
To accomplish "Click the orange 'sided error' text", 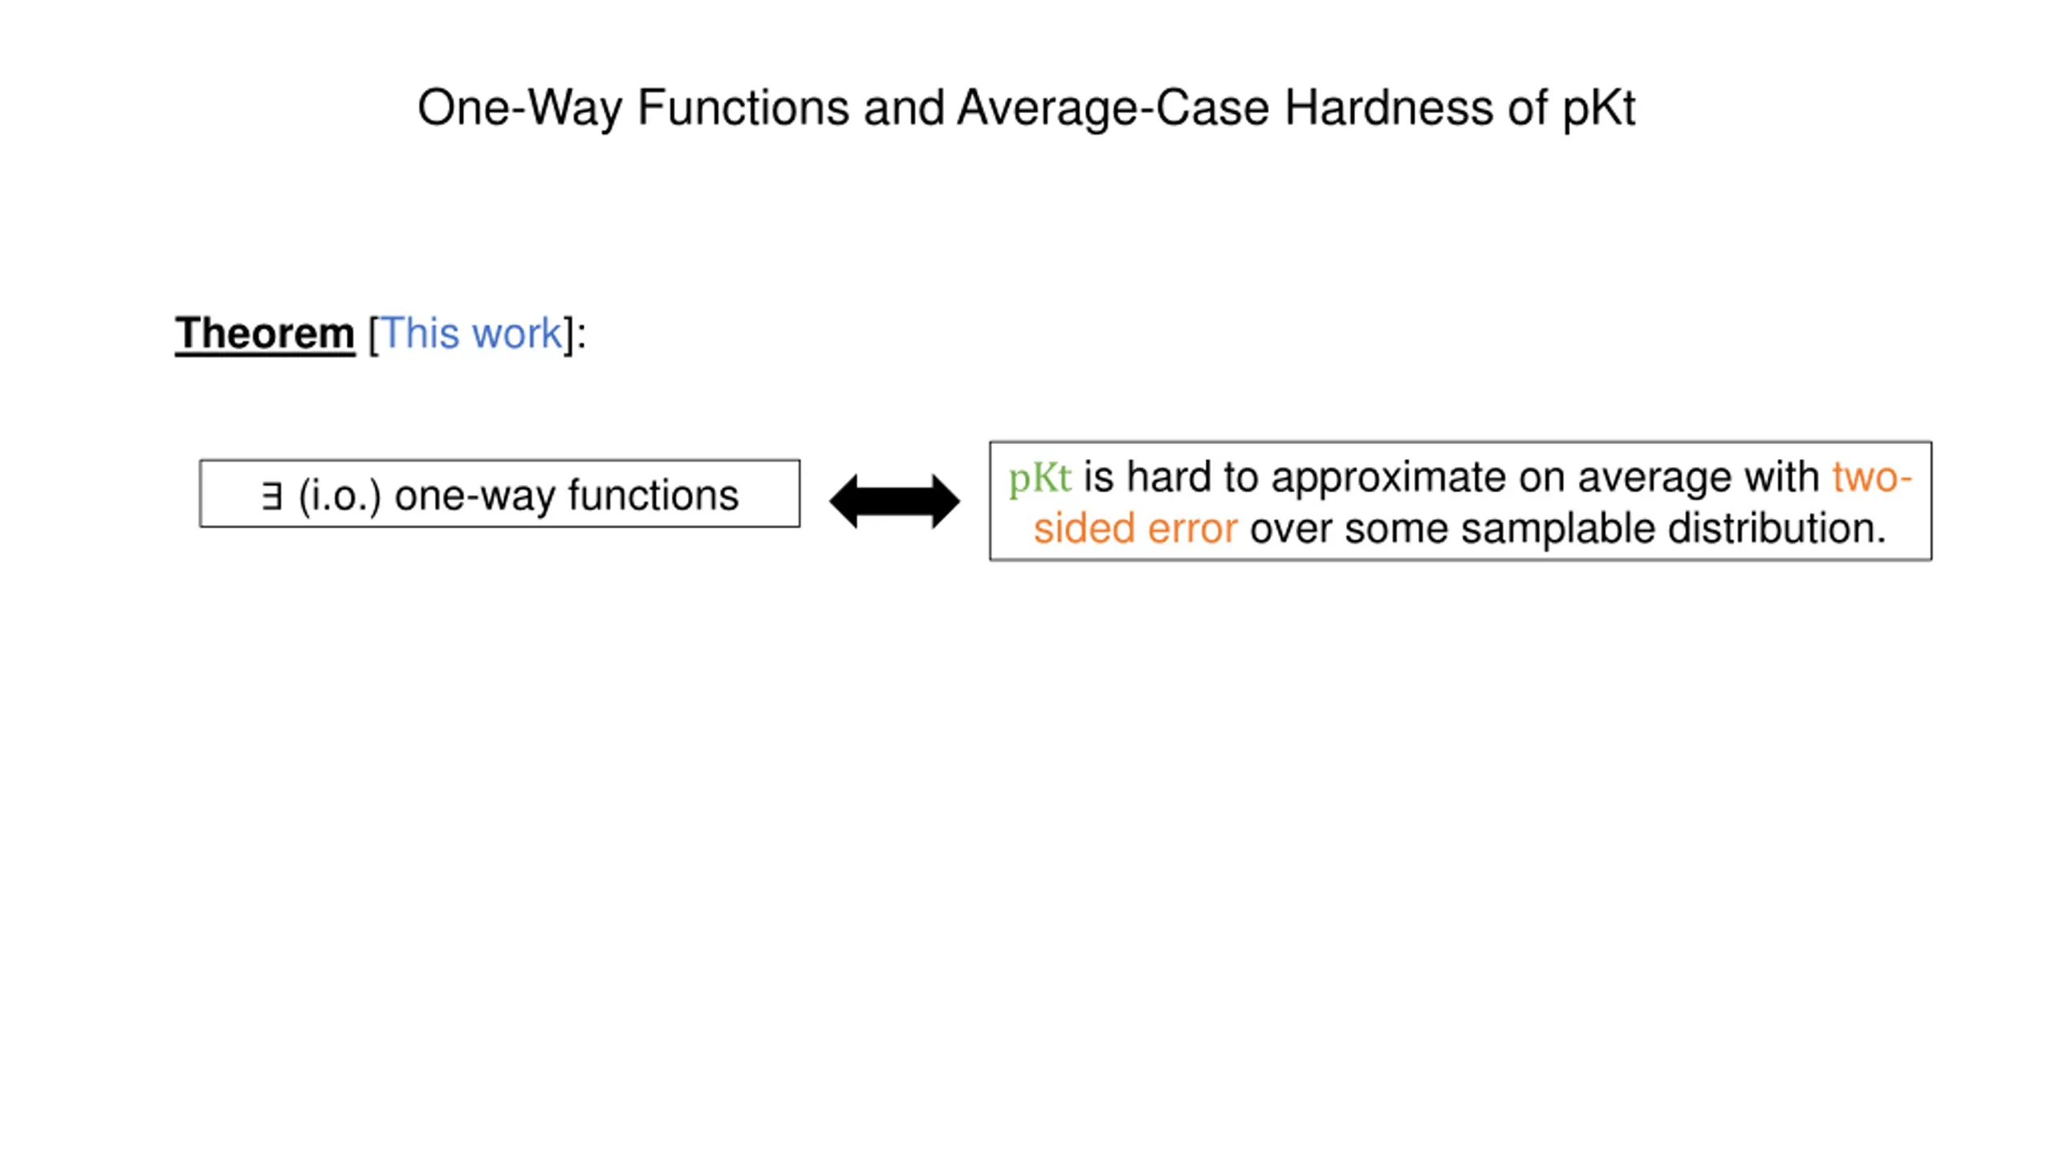I will click(x=1135, y=528).
